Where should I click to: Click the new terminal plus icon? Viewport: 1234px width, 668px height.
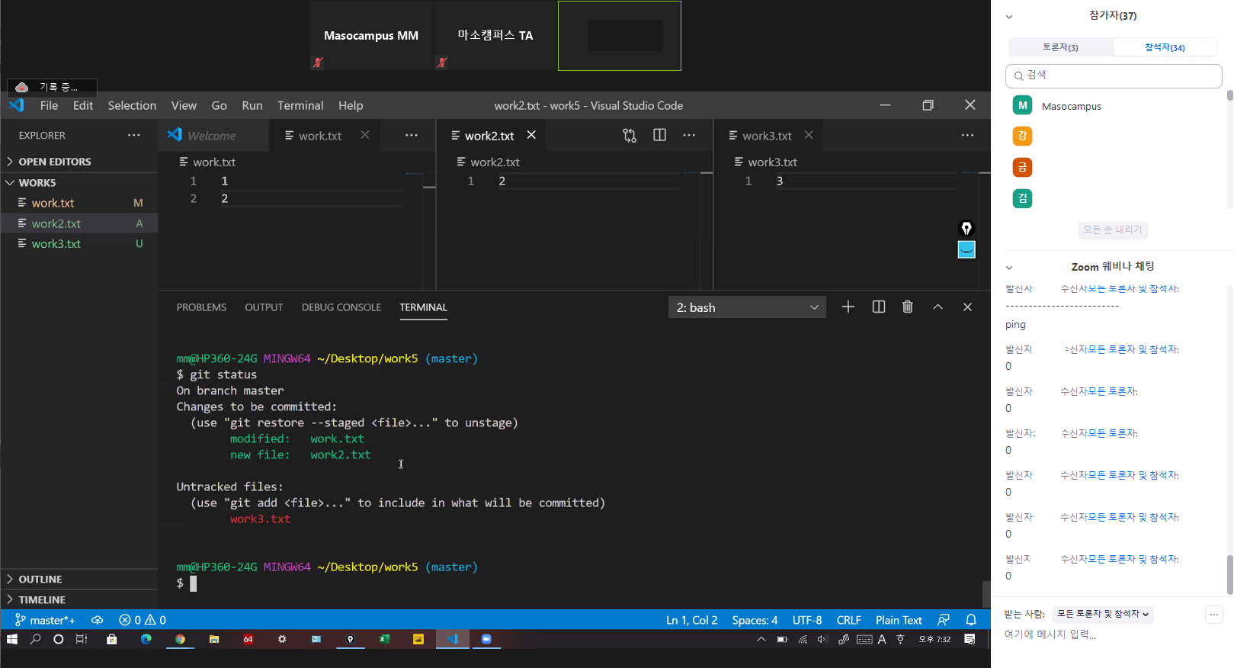[848, 307]
